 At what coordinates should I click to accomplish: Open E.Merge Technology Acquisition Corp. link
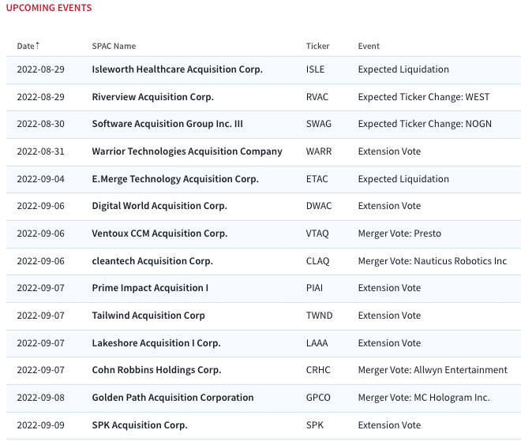(175, 179)
